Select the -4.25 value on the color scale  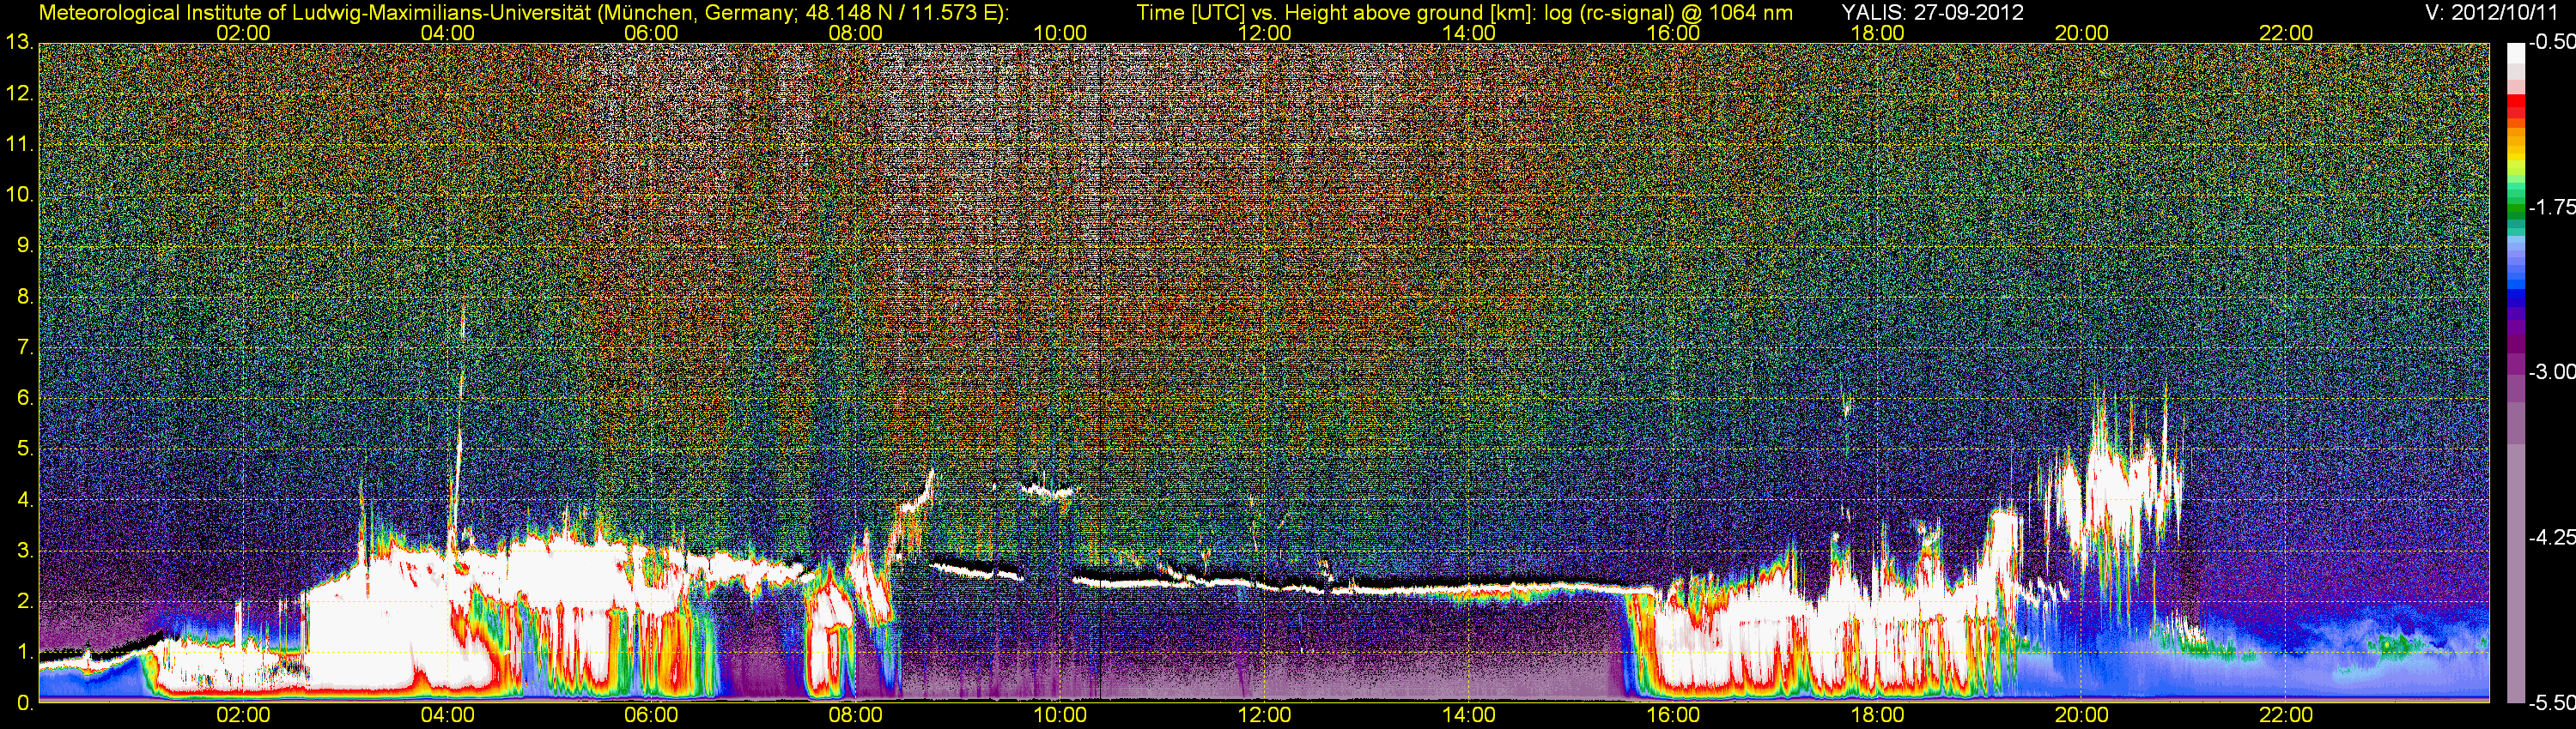click(x=2551, y=537)
